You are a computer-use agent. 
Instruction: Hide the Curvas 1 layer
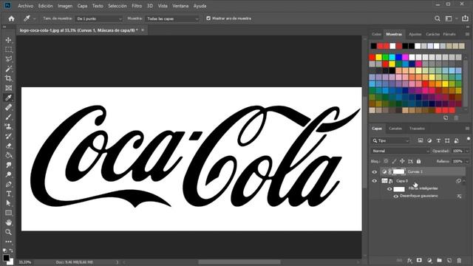pyautogui.click(x=375, y=172)
